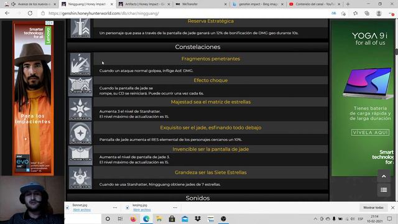Open options menu for Bennet.jpg download
Screen dimensions: 398x224
pos(115,207)
